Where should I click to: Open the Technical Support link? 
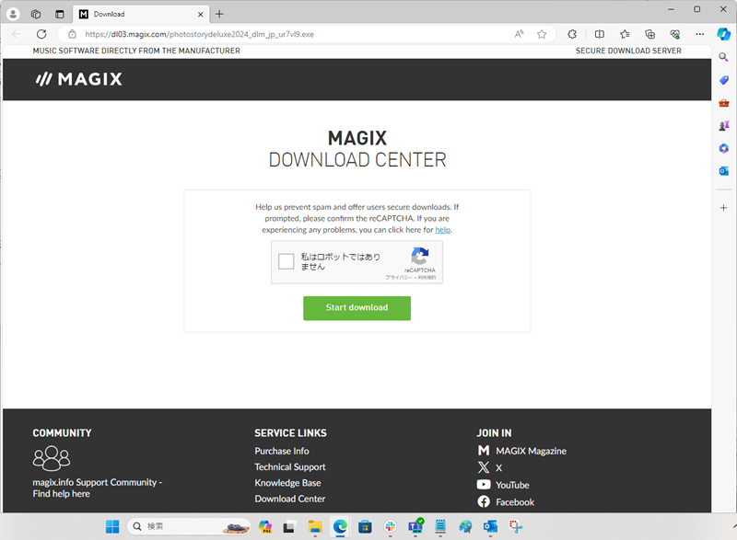pyautogui.click(x=290, y=466)
